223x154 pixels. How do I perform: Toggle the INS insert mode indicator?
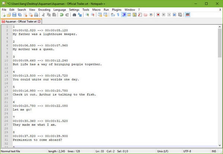[x=214, y=151]
